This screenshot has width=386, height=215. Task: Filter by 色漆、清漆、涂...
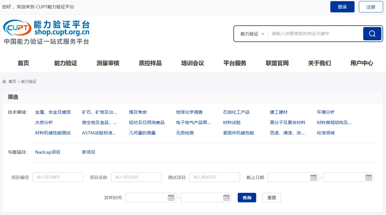click(x=287, y=133)
